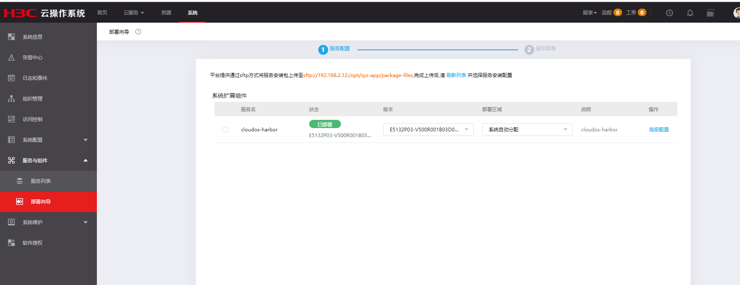
Task: Tick the cloudos-harbor row checkbox
Action: click(226, 130)
